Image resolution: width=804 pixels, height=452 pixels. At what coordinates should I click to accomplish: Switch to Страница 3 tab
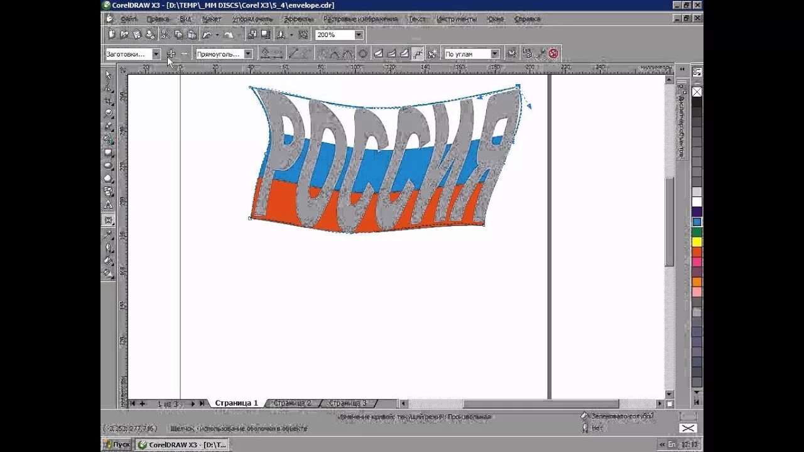348,403
